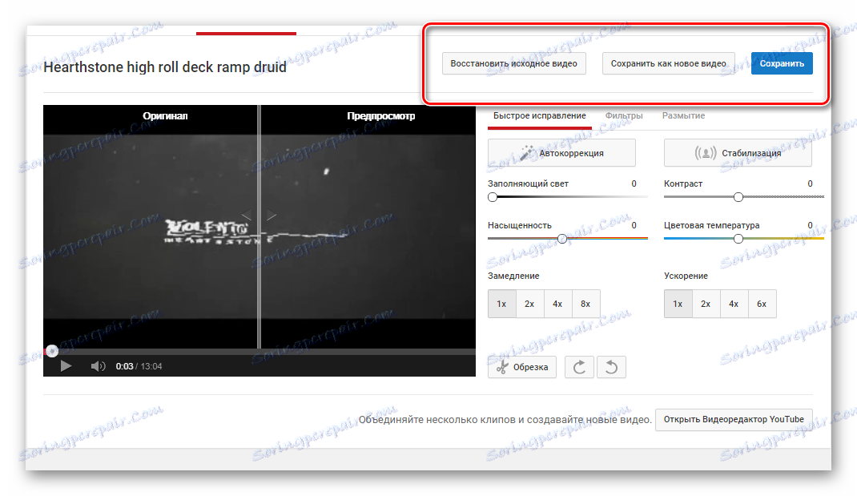Click the blue Сохранить button
This screenshot has height=496, width=857.
[x=781, y=63]
